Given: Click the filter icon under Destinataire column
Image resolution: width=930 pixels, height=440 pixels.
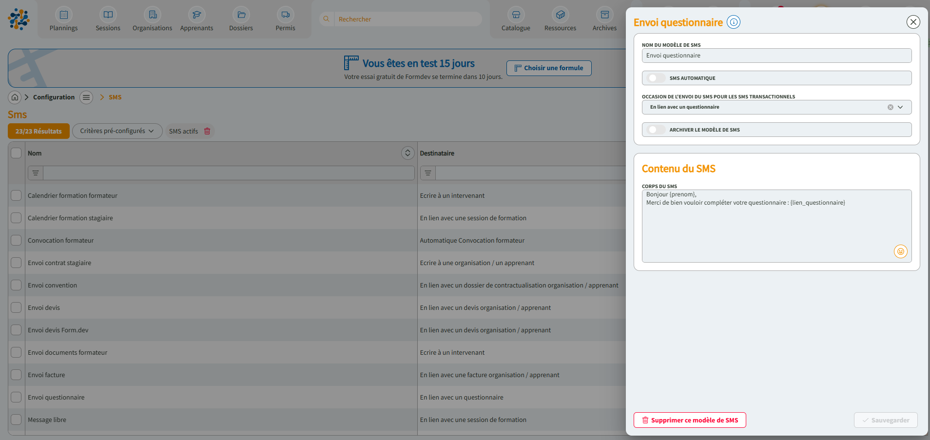Looking at the screenshot, I should [428, 173].
